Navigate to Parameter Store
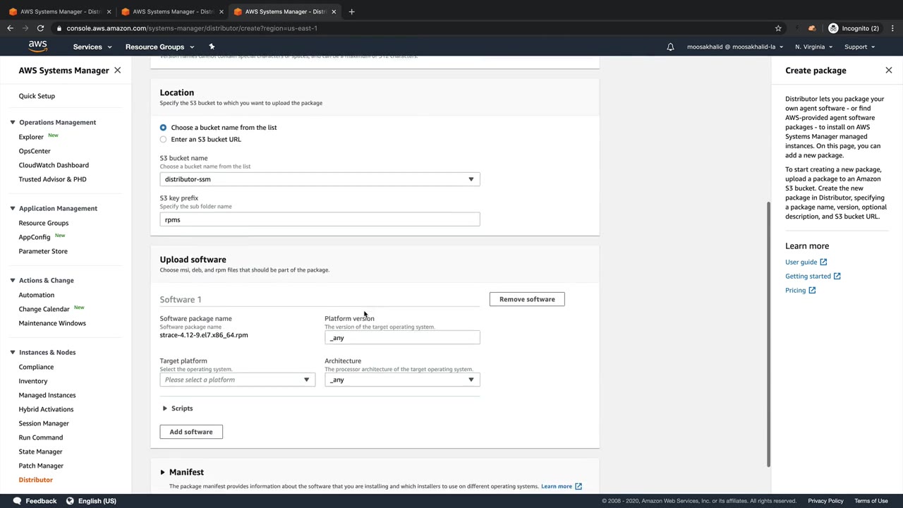 point(43,251)
